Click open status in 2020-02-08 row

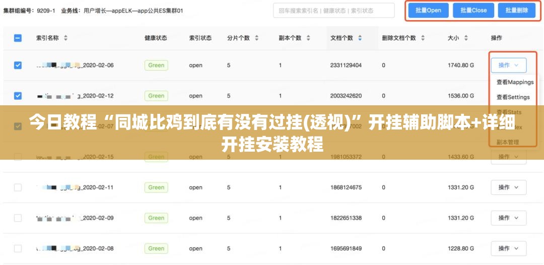coord(195,248)
